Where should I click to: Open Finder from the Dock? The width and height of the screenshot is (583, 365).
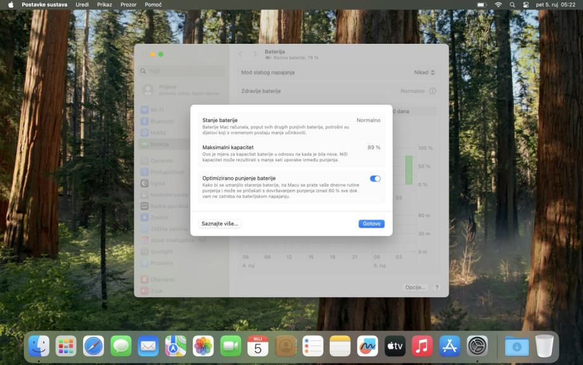pyautogui.click(x=39, y=346)
